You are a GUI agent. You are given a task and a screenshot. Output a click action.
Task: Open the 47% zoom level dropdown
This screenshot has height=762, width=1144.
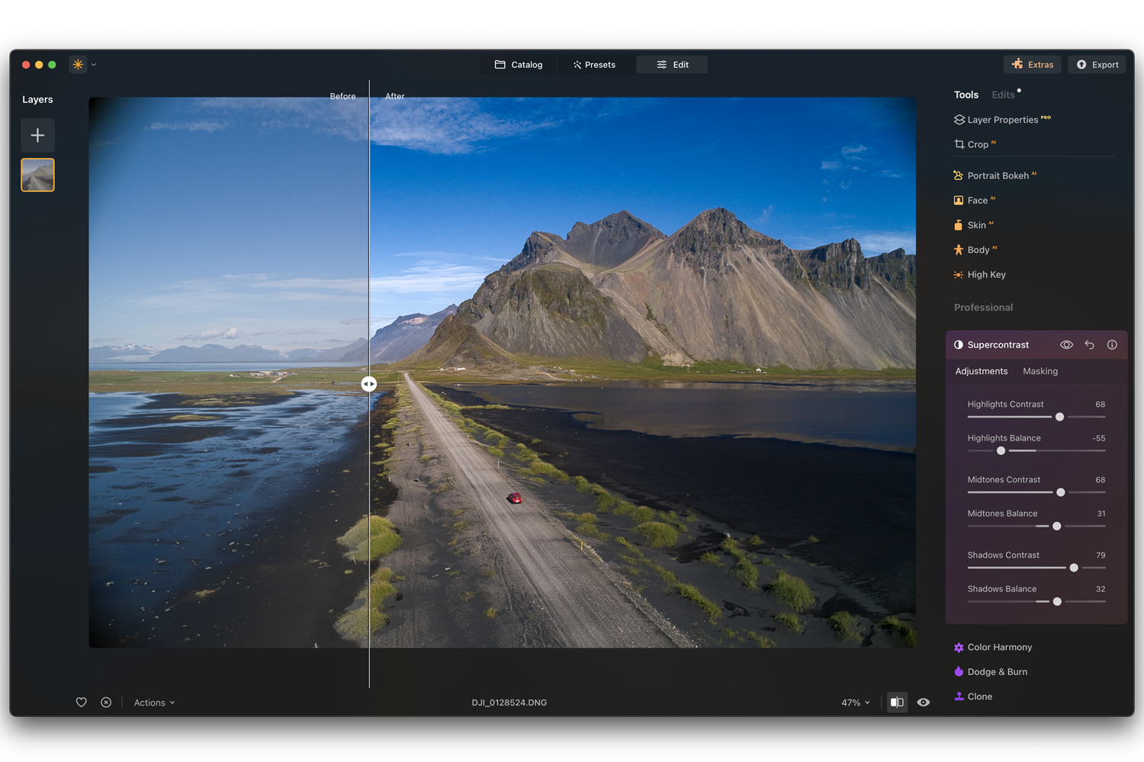coord(855,703)
